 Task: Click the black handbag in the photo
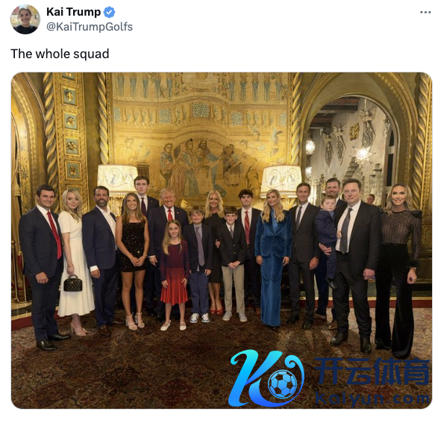[x=73, y=283]
